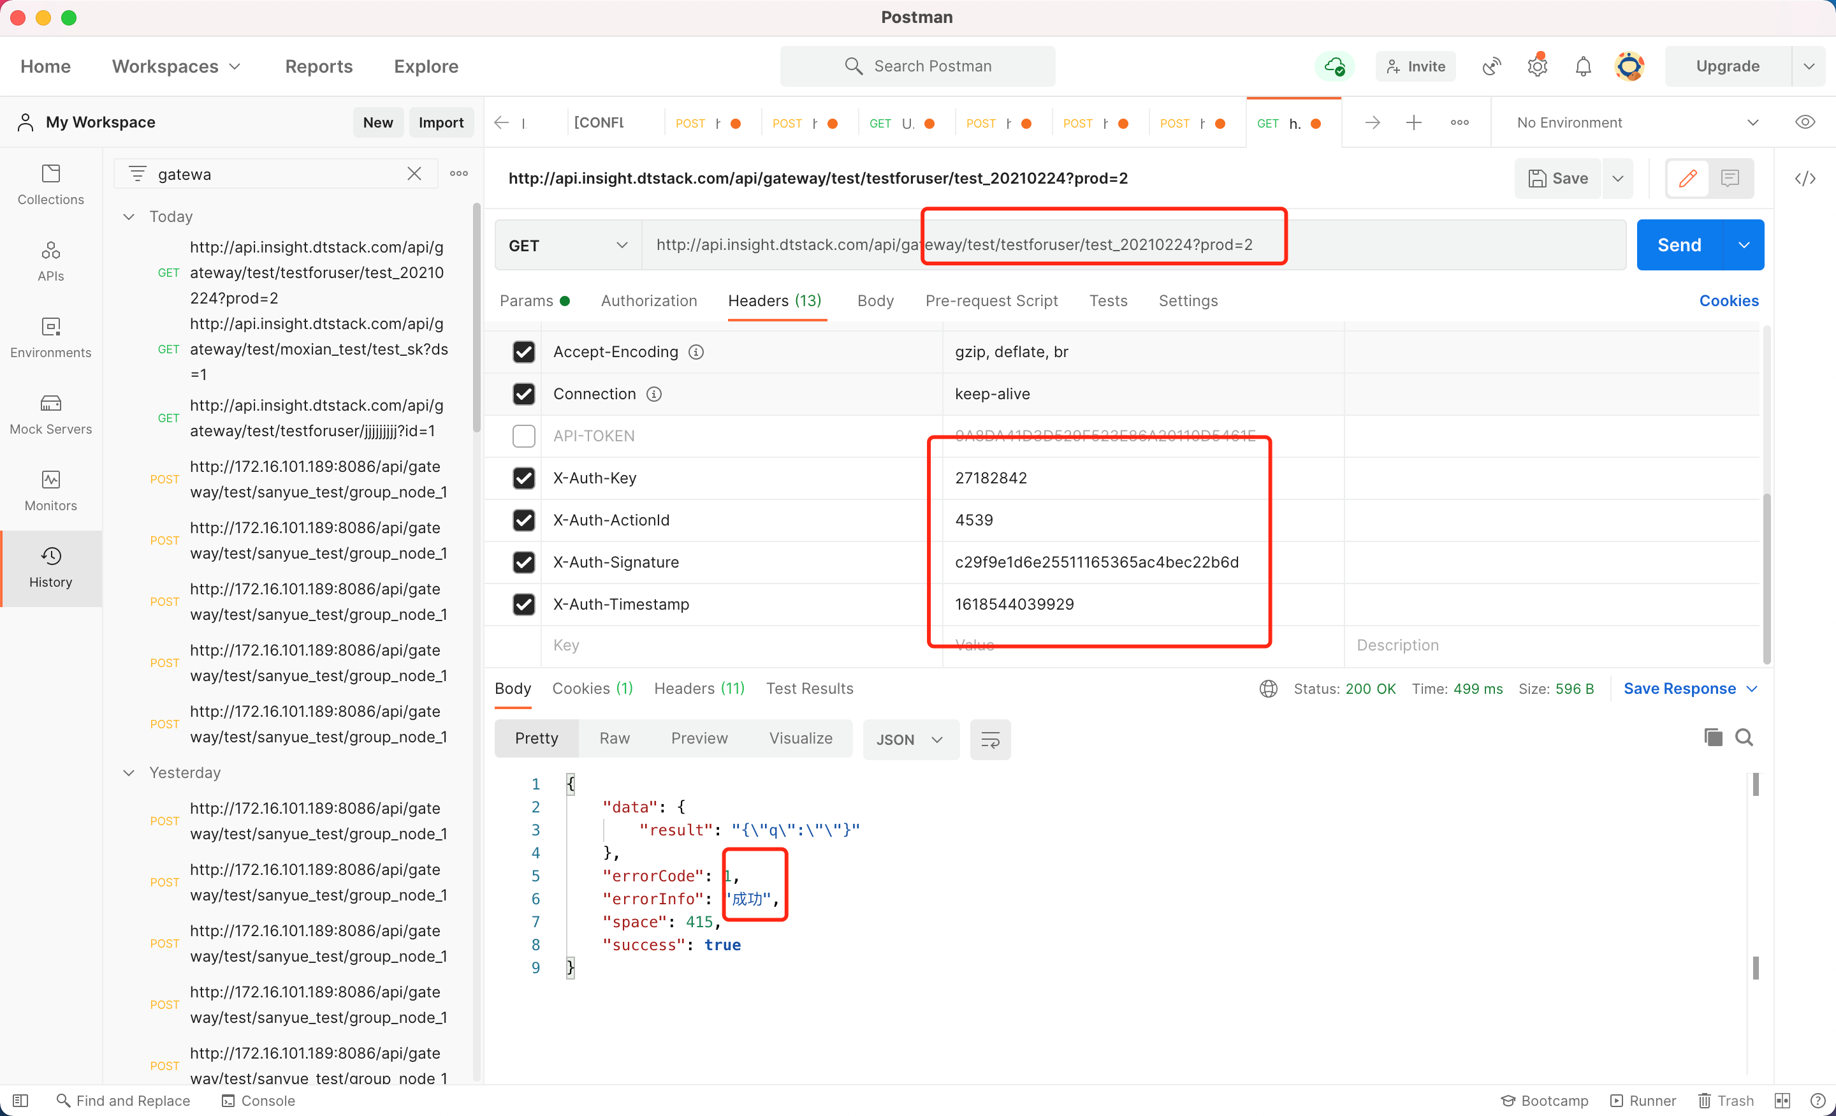This screenshot has height=1116, width=1836.
Task: Open the tab options ellipsis menu
Action: click(x=1460, y=122)
